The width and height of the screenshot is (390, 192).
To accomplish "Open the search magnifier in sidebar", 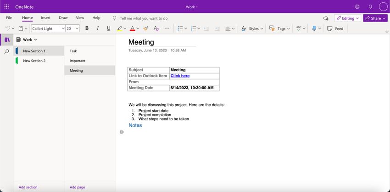I will coord(7,51).
